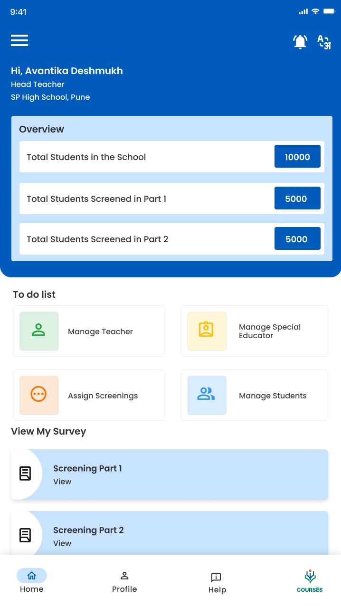Tap the Screening Part 2 document icon

point(25,535)
